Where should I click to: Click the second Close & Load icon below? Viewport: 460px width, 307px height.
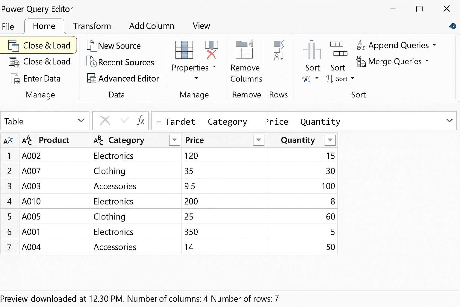click(x=14, y=62)
